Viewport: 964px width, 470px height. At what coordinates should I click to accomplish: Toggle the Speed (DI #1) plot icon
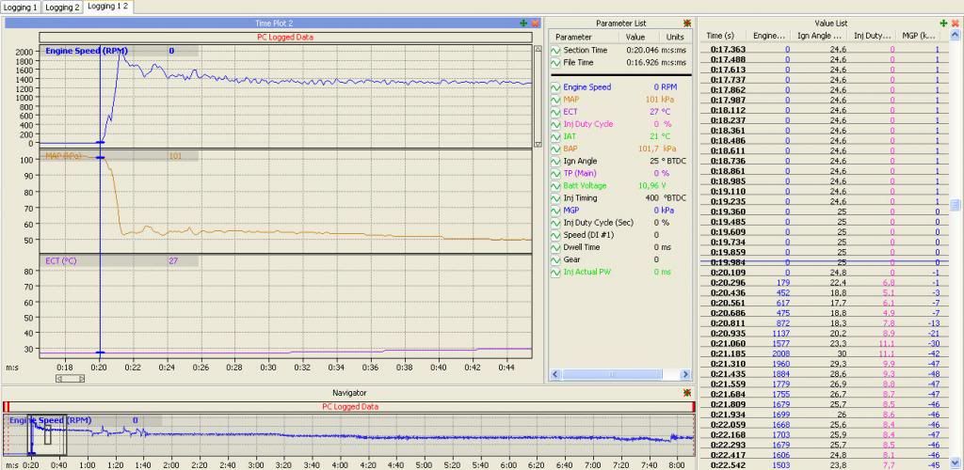click(x=555, y=235)
